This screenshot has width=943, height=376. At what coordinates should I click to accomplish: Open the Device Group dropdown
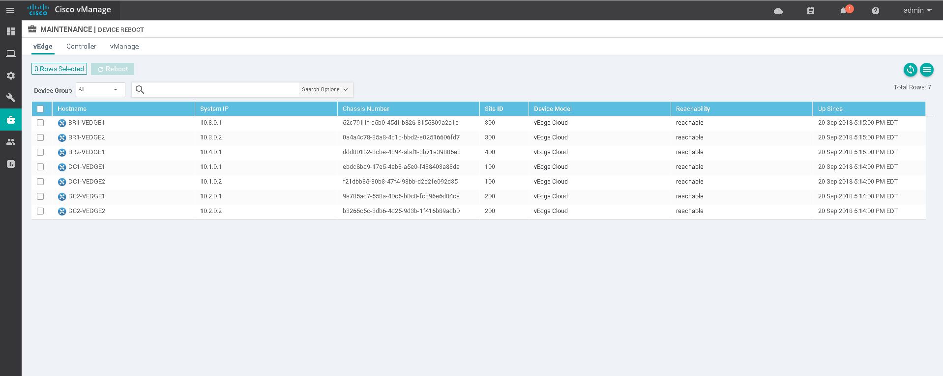click(x=100, y=89)
